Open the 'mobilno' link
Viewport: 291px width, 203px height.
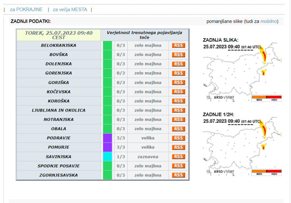coord(268,21)
